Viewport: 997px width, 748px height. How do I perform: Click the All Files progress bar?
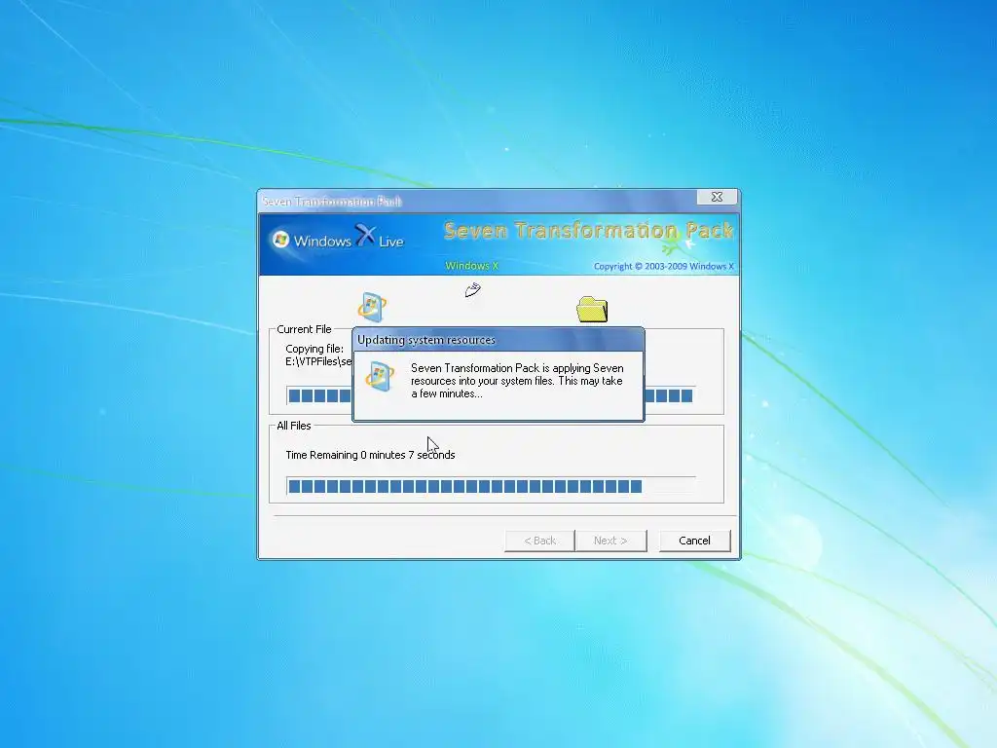point(491,487)
